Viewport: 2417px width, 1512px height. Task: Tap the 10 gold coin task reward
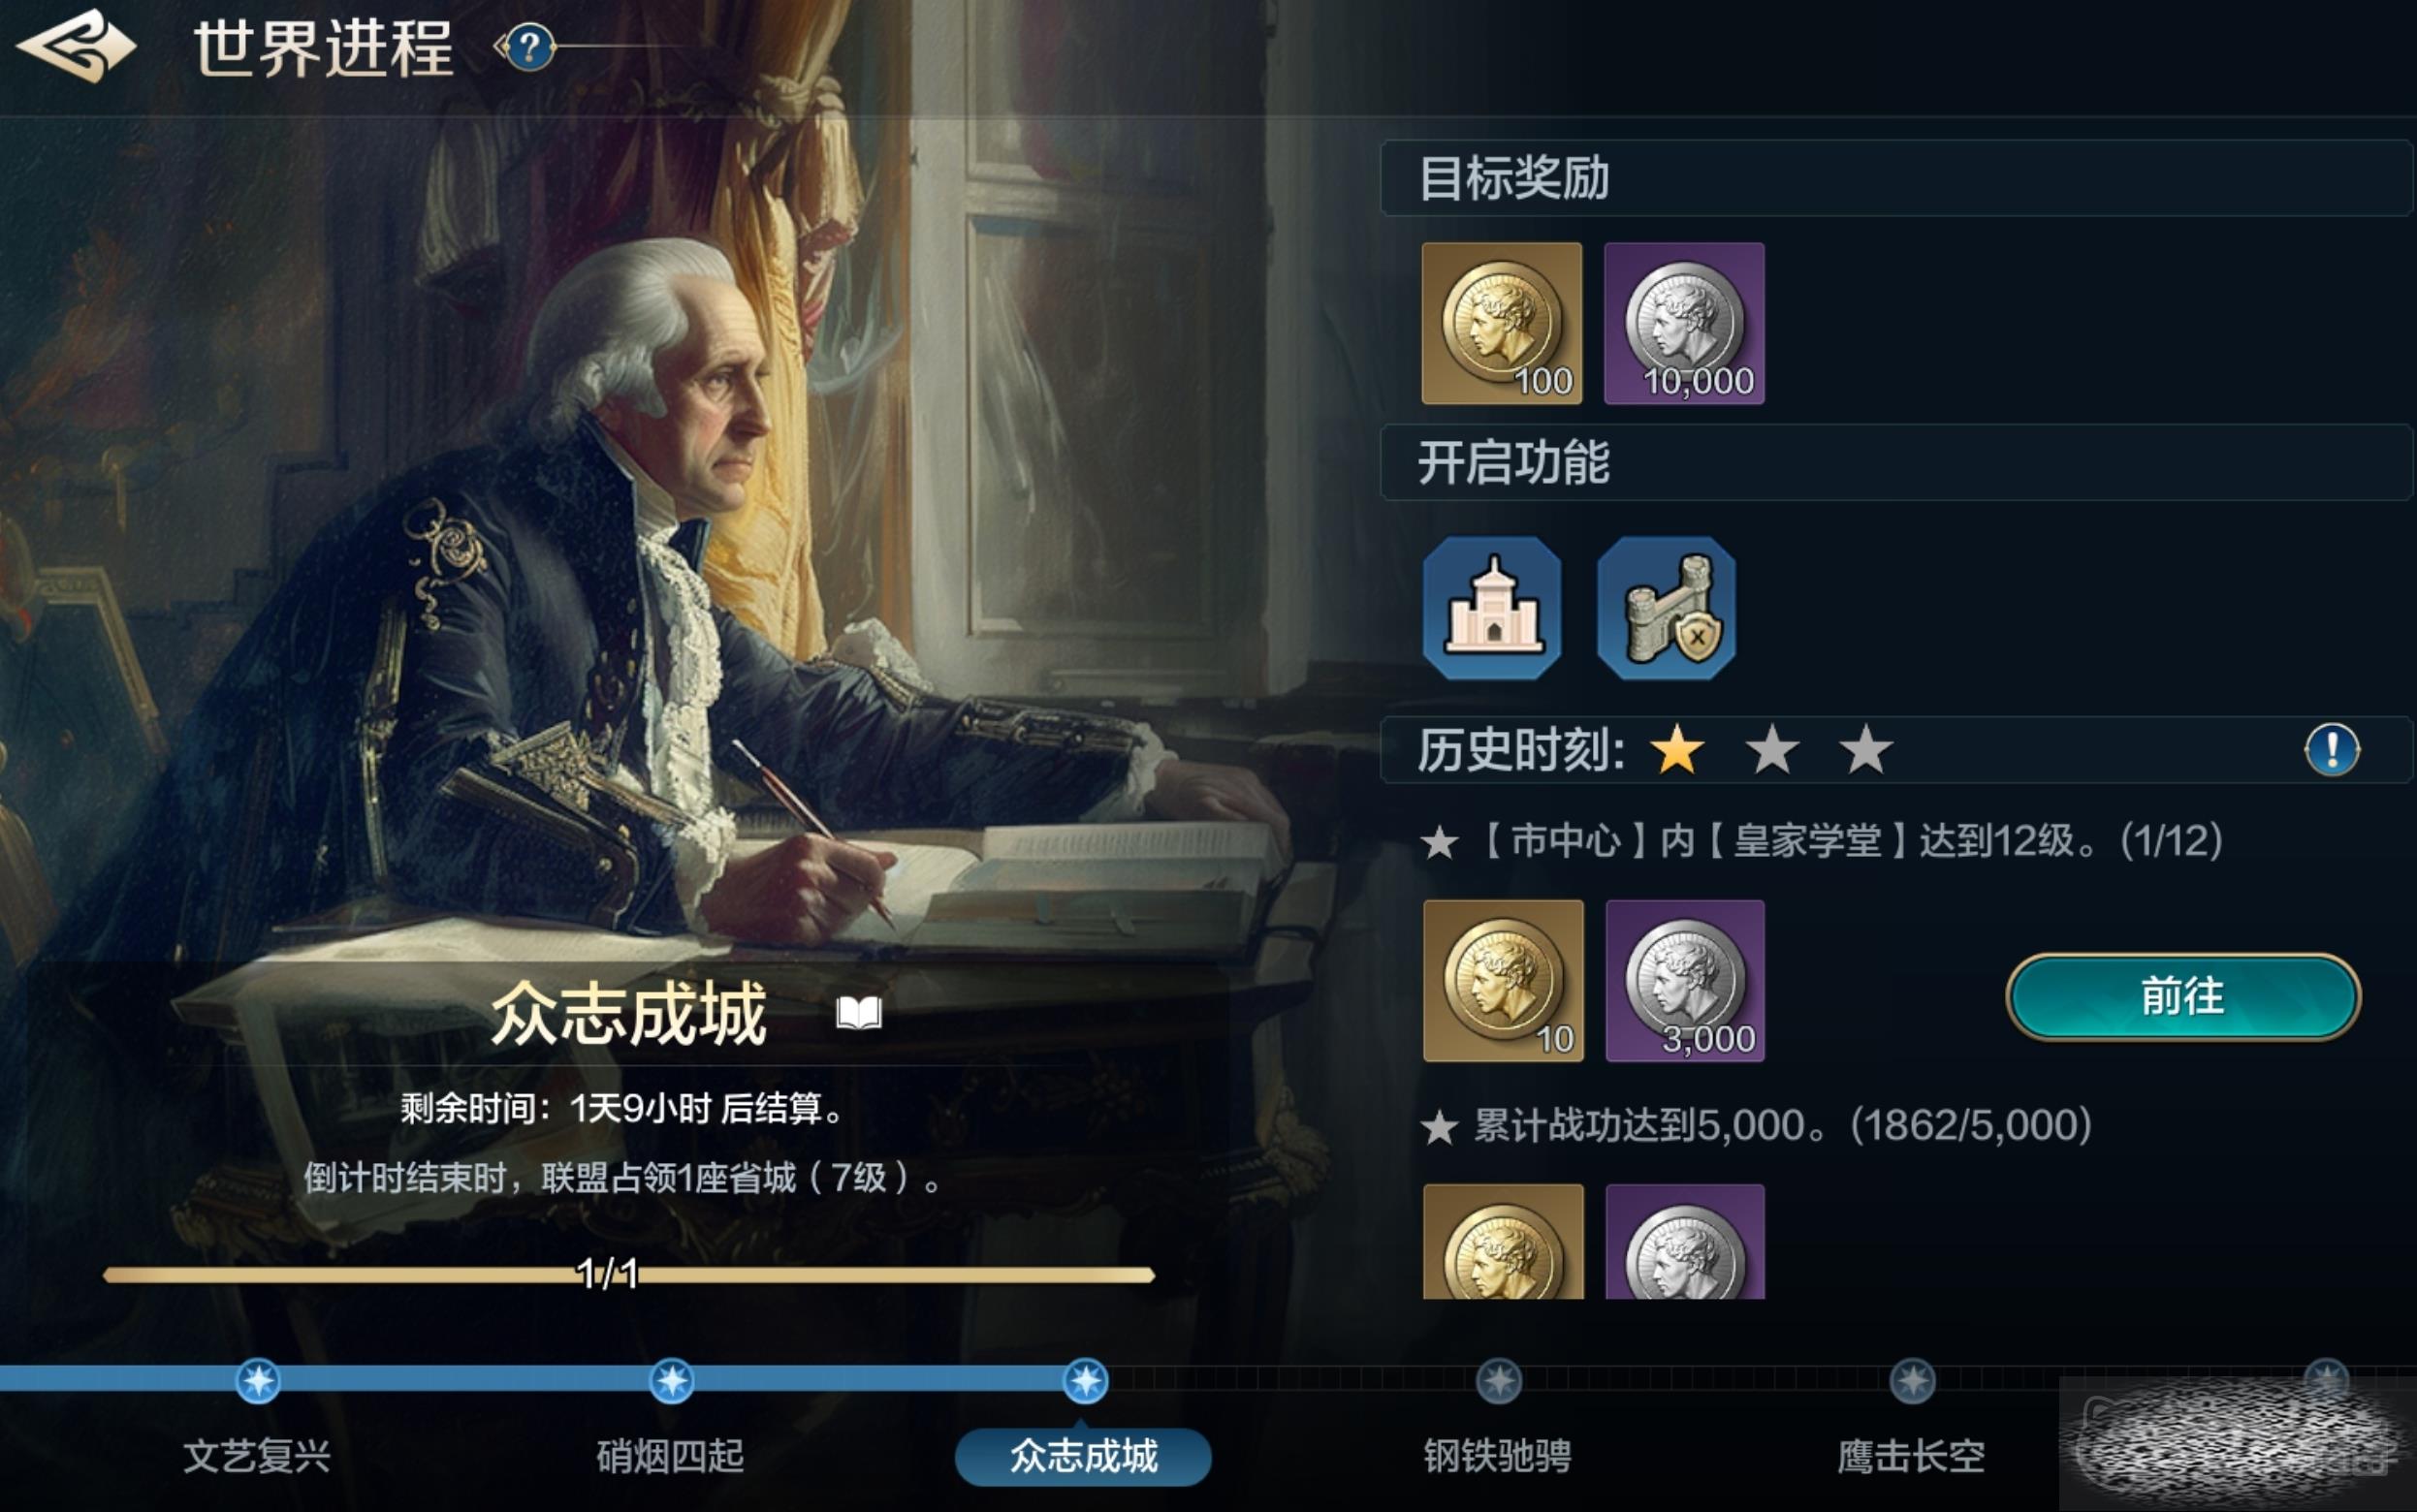point(1503,981)
